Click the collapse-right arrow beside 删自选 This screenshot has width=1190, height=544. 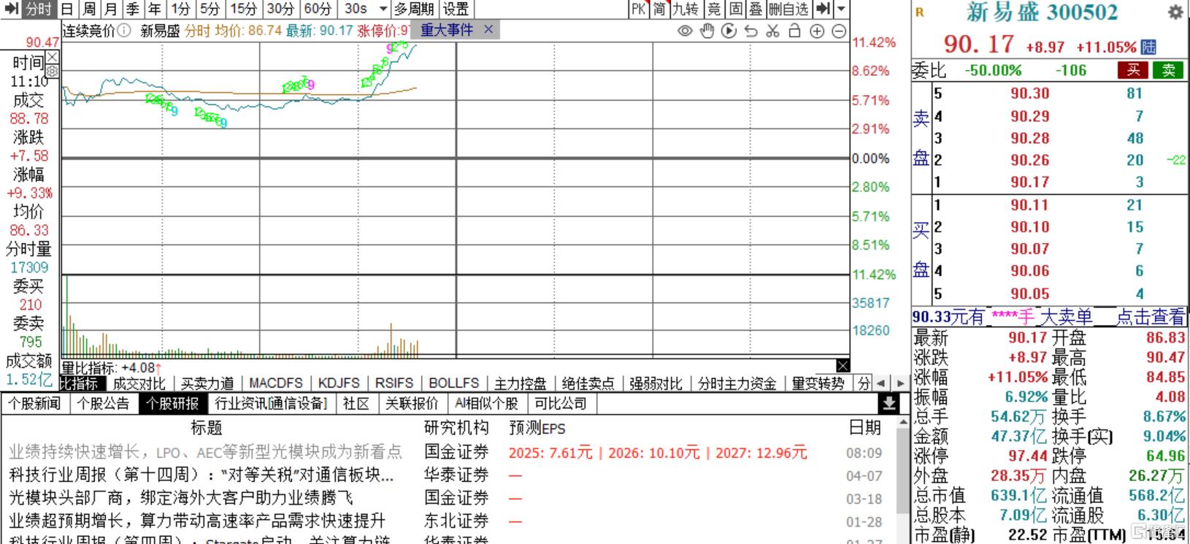coord(824,9)
